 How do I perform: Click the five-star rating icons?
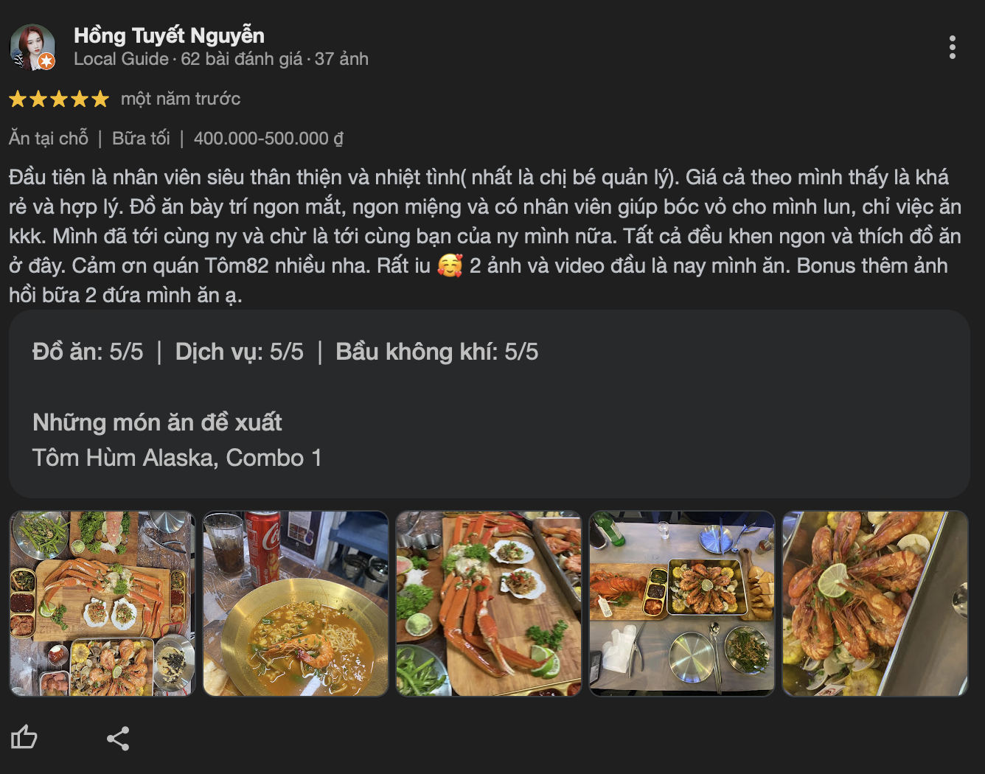[59, 99]
